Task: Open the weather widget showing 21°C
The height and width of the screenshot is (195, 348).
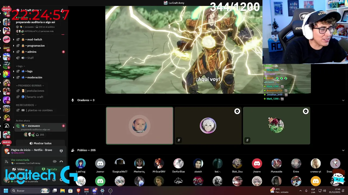Action: point(279,191)
